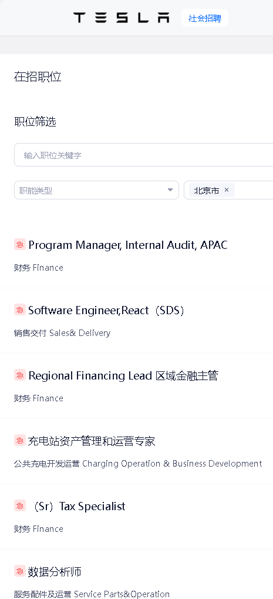The height and width of the screenshot is (599, 273).
Task: Open the 社会招聘 tab
Action: pyautogui.click(x=205, y=18)
